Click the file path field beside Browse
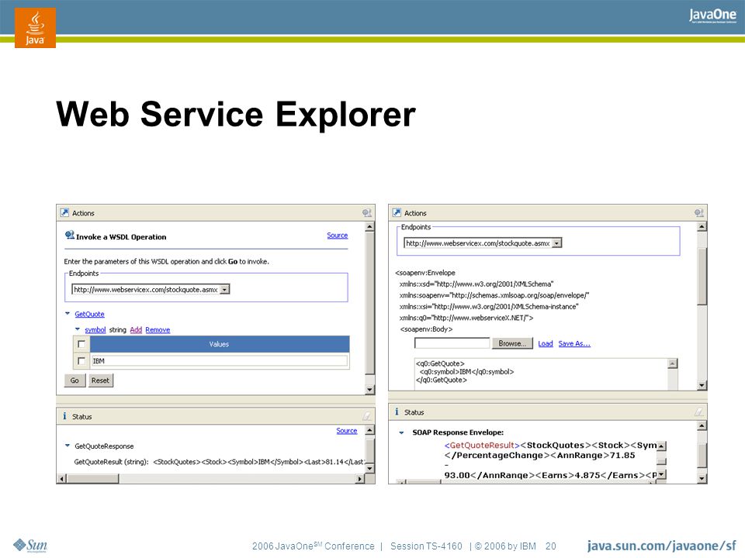Screen dimensions: 745x558 (452, 343)
